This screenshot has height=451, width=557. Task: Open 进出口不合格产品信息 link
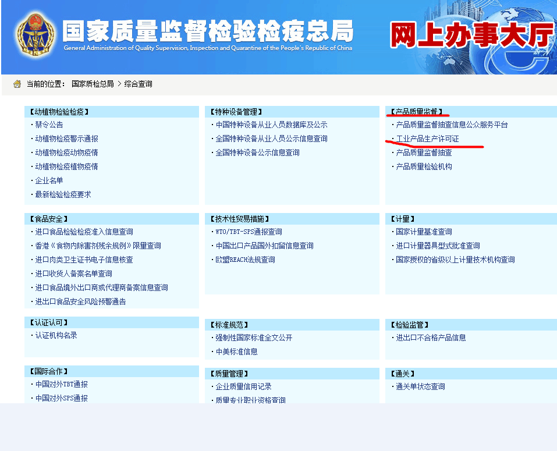coord(431,338)
